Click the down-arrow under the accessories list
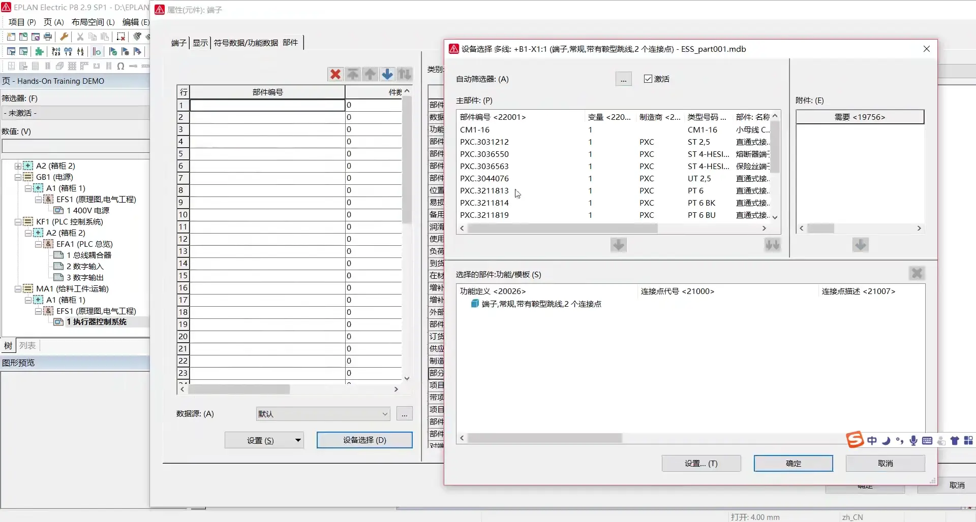 (860, 245)
